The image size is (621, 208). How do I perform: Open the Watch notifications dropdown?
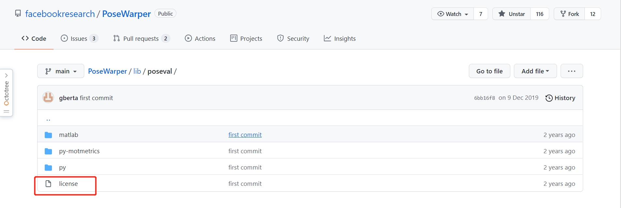click(x=453, y=14)
